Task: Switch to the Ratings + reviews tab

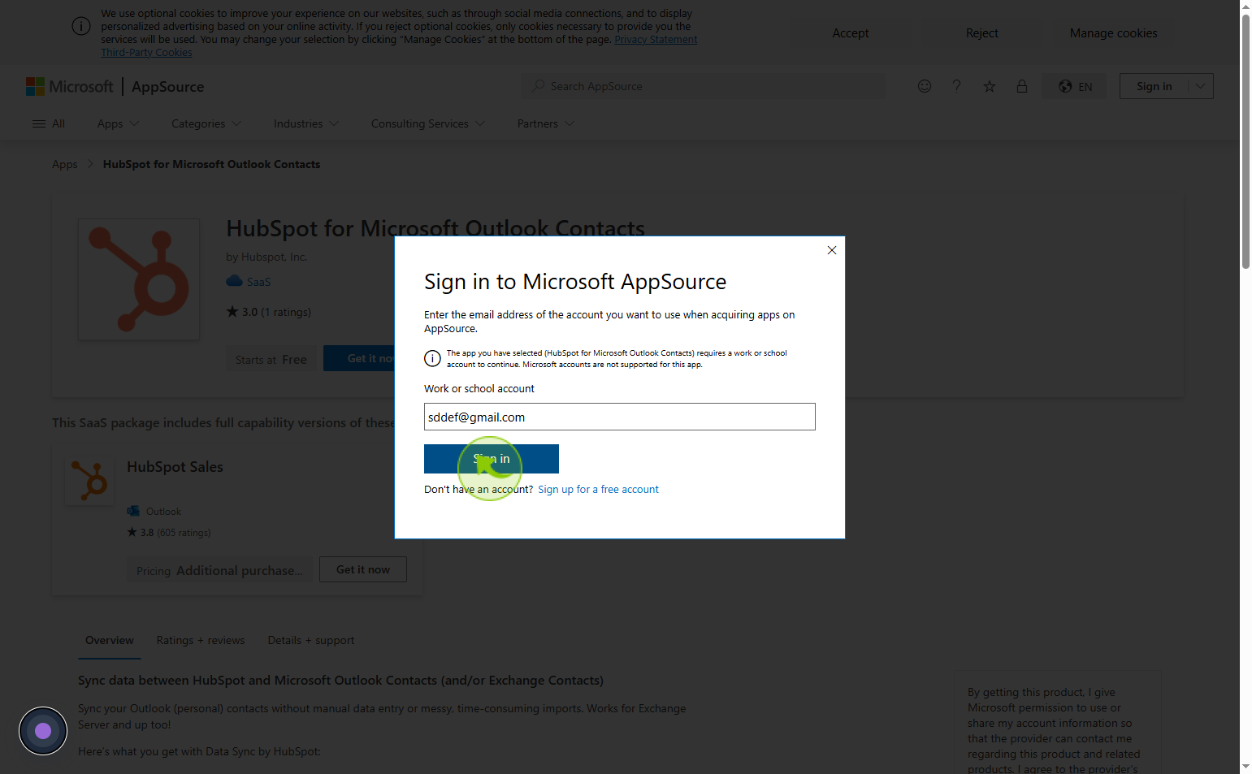Action: pyautogui.click(x=201, y=640)
